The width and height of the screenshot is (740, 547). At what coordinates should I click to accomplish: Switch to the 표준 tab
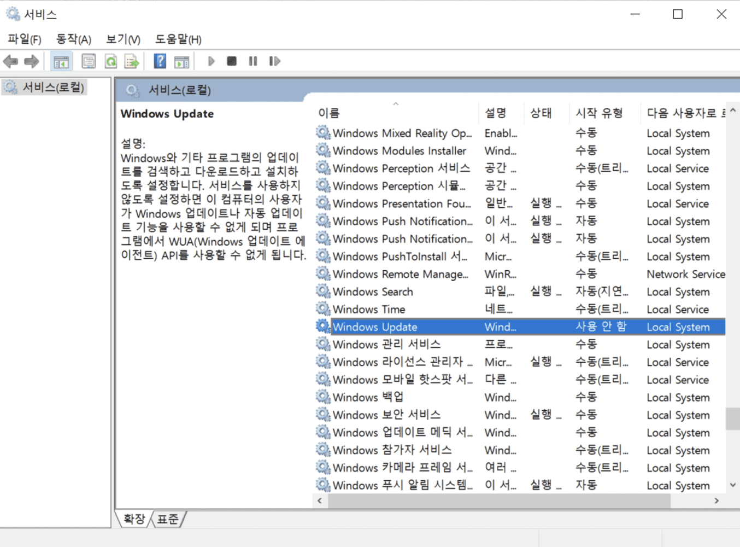(168, 519)
